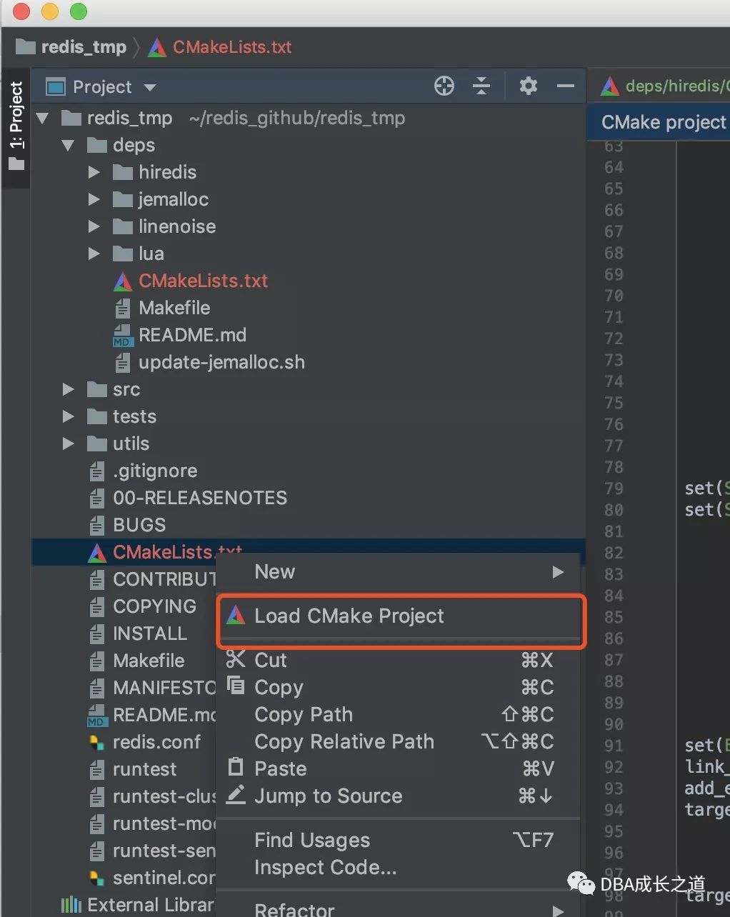Click the utils folder icon
The image size is (730, 917).
tap(97, 444)
